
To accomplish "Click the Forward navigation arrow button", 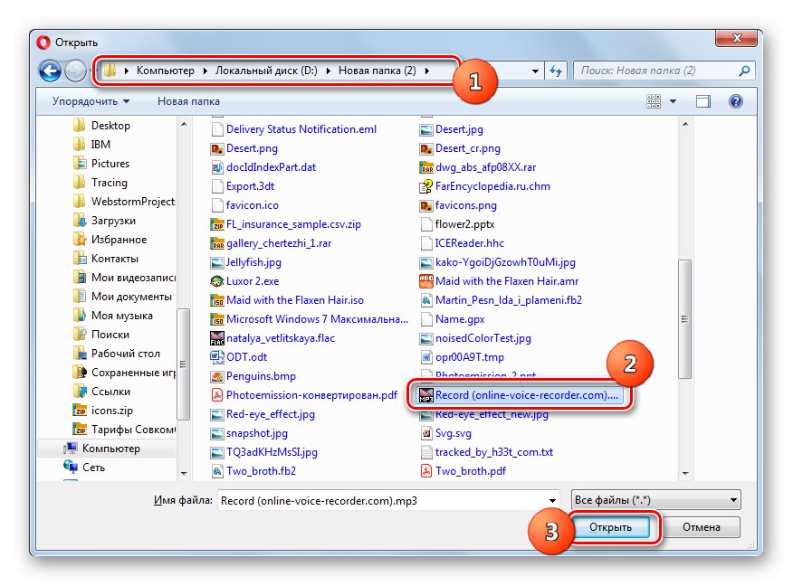I will pos(76,71).
